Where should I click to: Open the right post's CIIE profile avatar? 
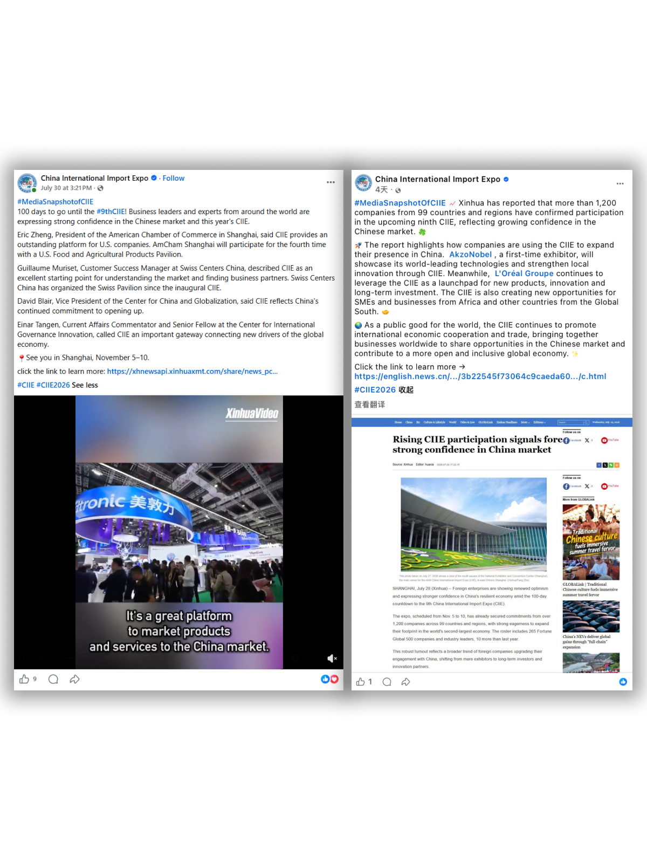click(363, 183)
